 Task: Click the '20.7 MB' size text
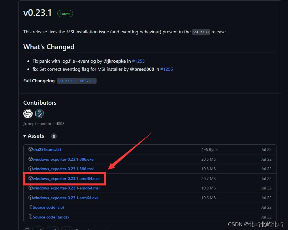coord(208,179)
